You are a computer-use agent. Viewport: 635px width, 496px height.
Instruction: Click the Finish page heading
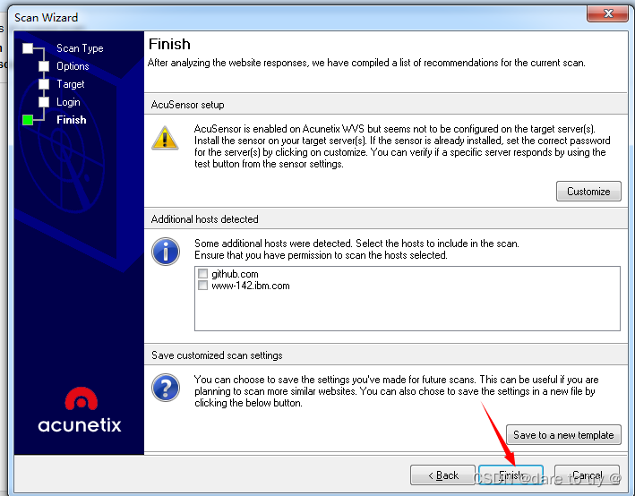pos(169,44)
